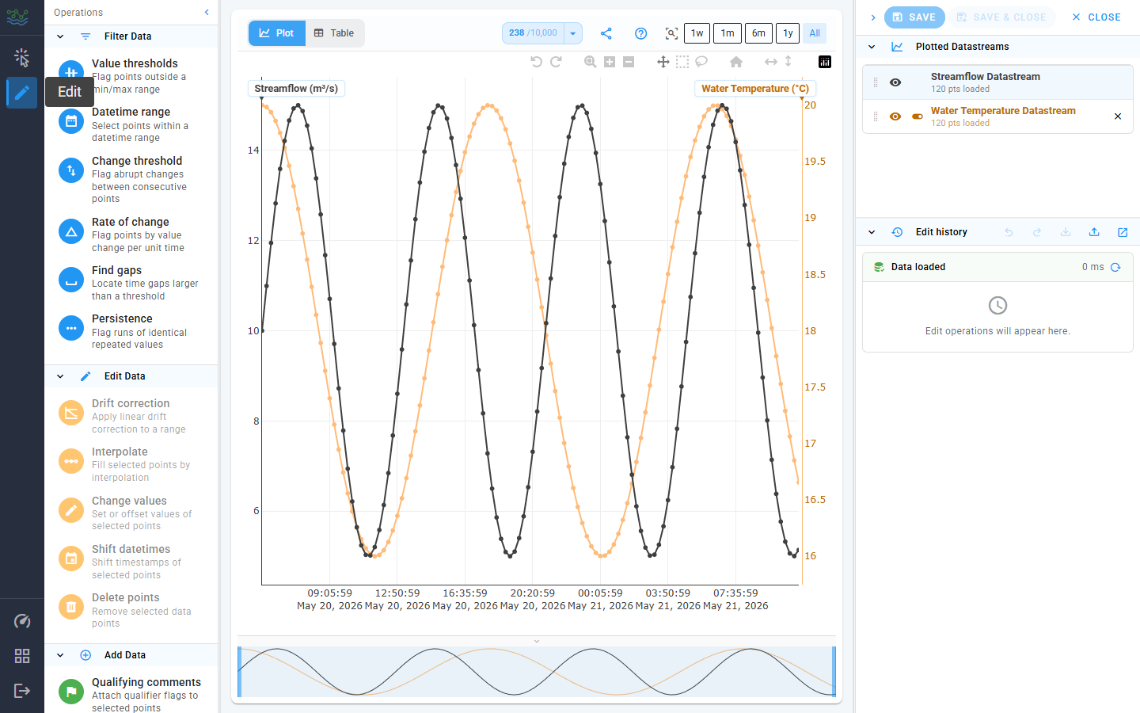Click the download icon in Edit history
Screen dimensions: 1140x713
(1066, 232)
